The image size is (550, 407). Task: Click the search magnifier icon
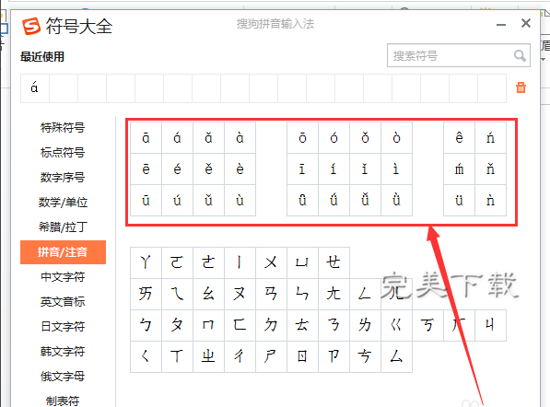tap(520, 55)
